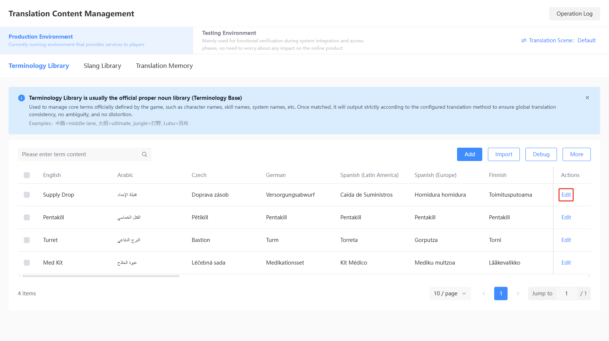This screenshot has width=609, height=341.
Task: Focus the term content search field
Action: click(85, 154)
